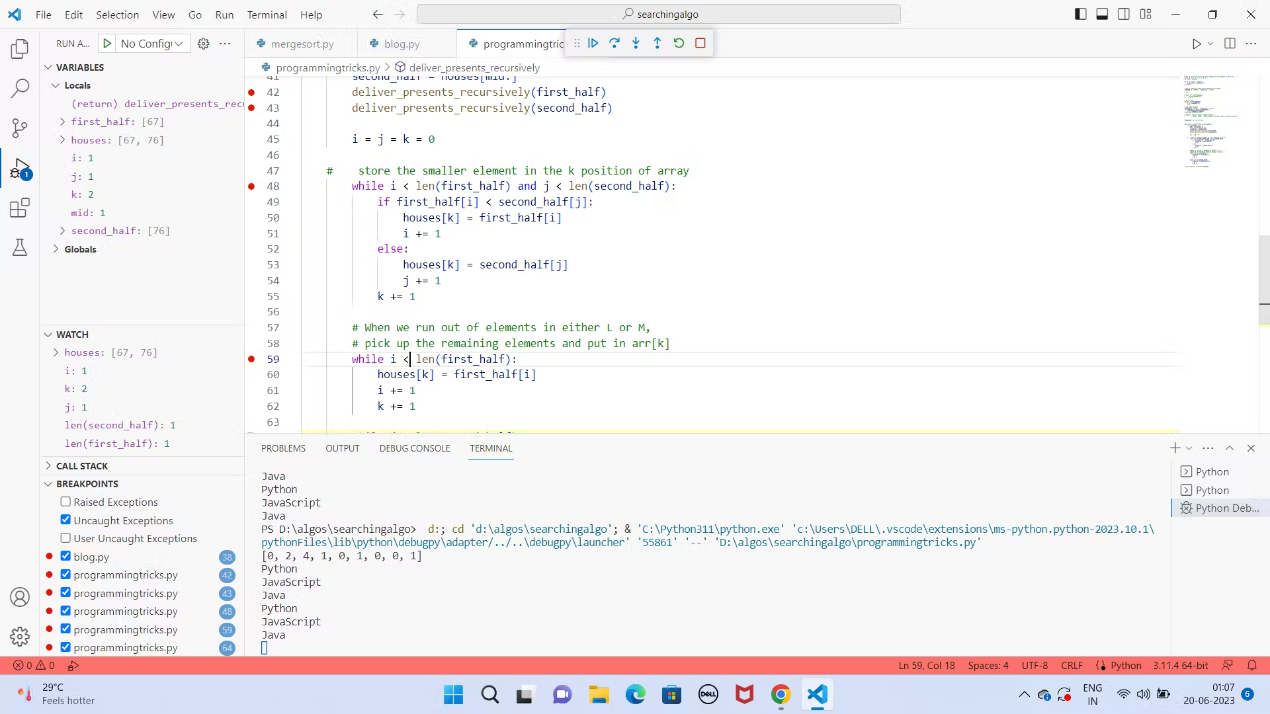Open the Selection menu
The image size is (1270, 714).
click(117, 15)
